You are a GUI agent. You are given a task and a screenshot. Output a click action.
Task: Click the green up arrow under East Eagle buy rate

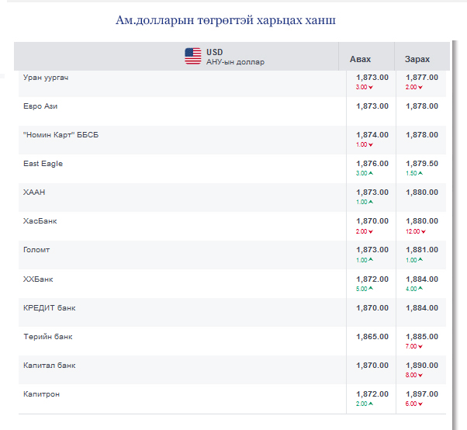(x=371, y=173)
